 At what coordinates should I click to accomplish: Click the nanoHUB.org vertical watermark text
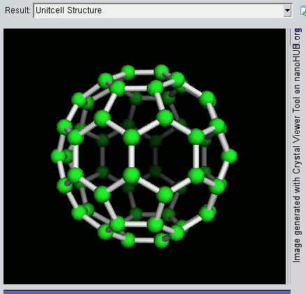pos(297,55)
